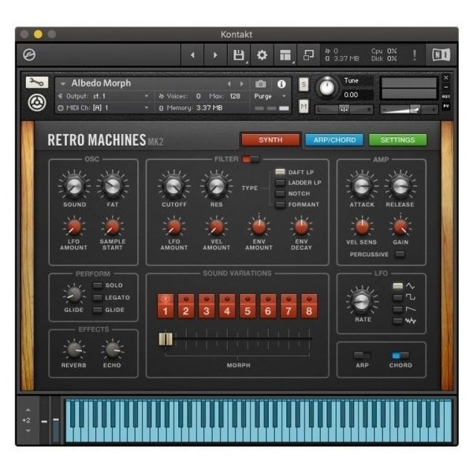Switch to the SETTINGS tab
The height and width of the screenshot is (473, 473).
[x=397, y=140]
